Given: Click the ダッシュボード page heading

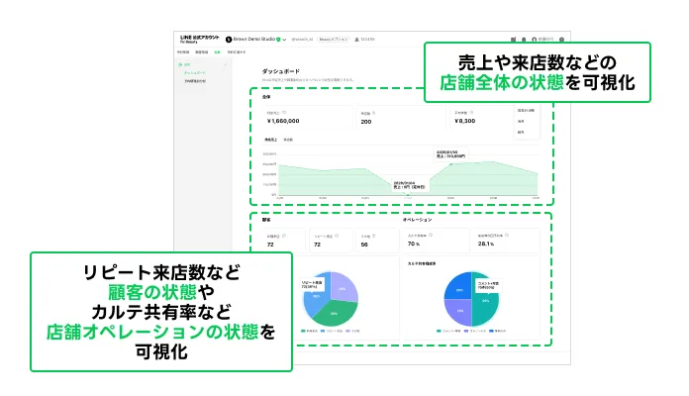Looking at the screenshot, I should 281,71.
